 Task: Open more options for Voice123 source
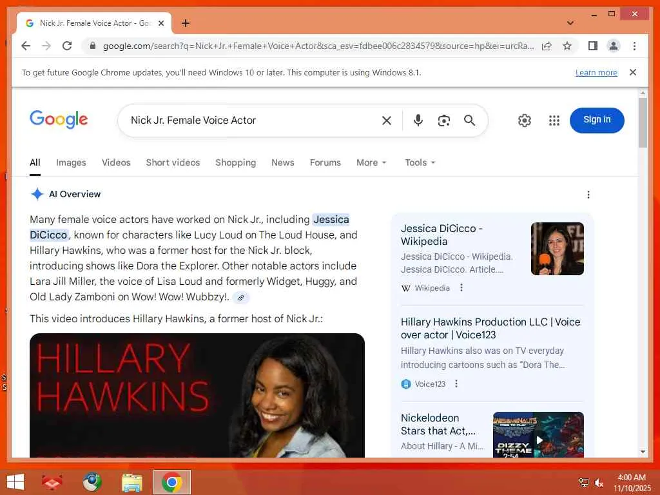456,384
